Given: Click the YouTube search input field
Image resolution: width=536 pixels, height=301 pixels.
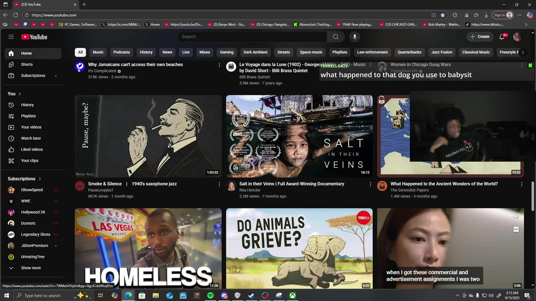Looking at the screenshot, I should click(252, 37).
